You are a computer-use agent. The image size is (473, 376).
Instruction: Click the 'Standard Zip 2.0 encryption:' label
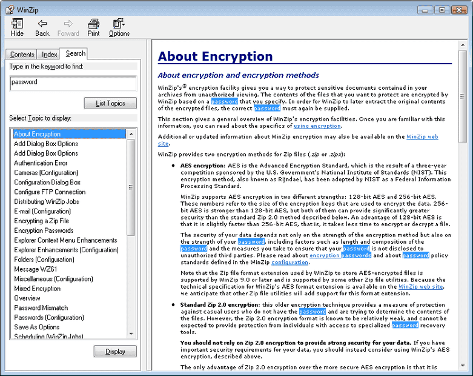click(220, 304)
